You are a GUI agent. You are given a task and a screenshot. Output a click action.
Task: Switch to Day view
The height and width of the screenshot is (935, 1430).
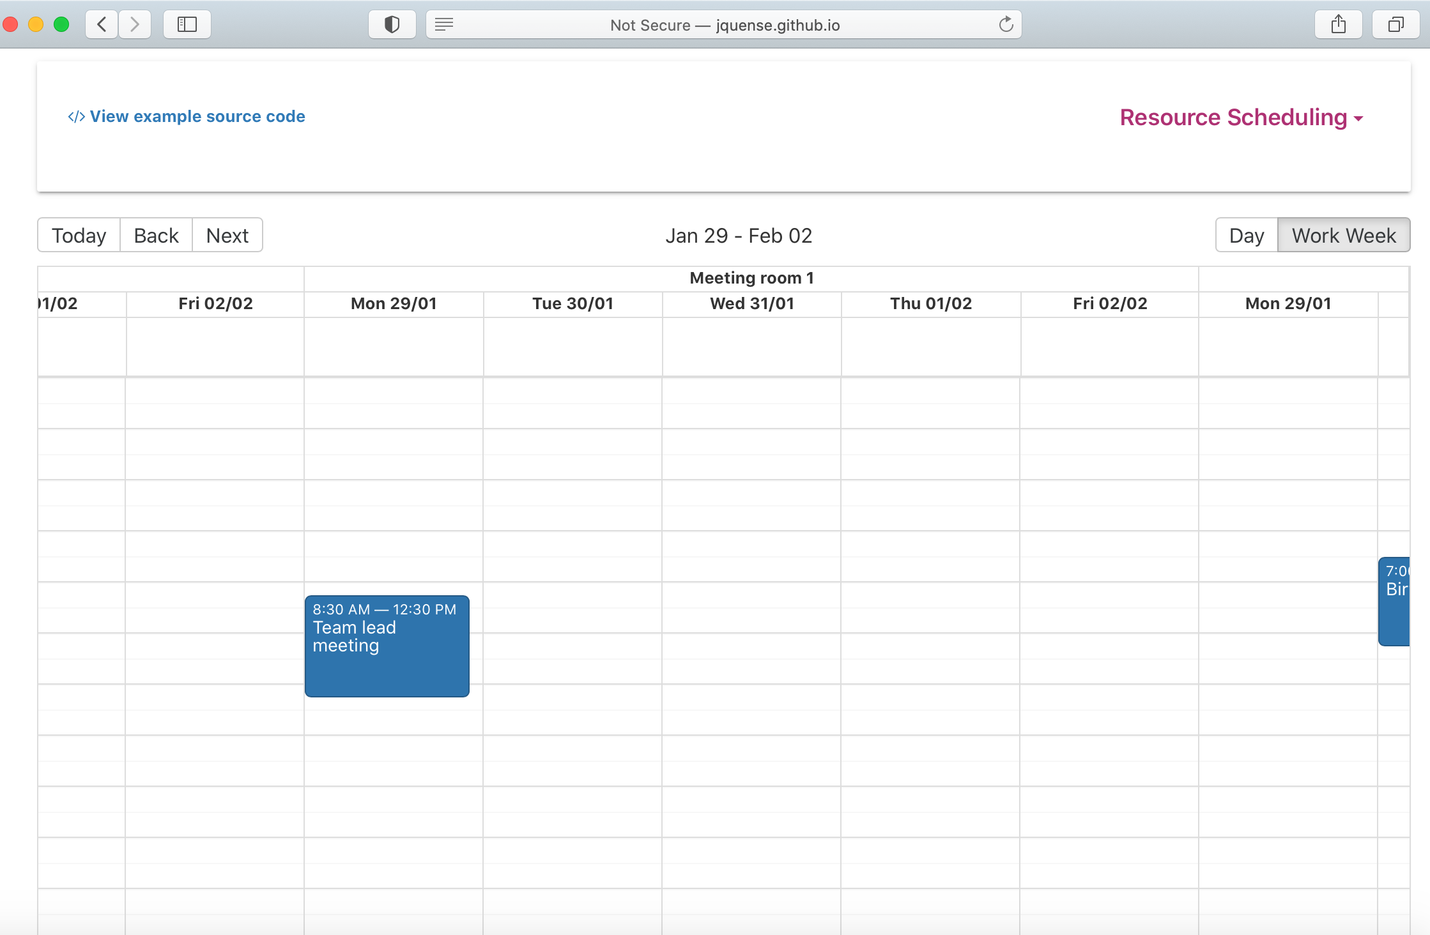1245,235
